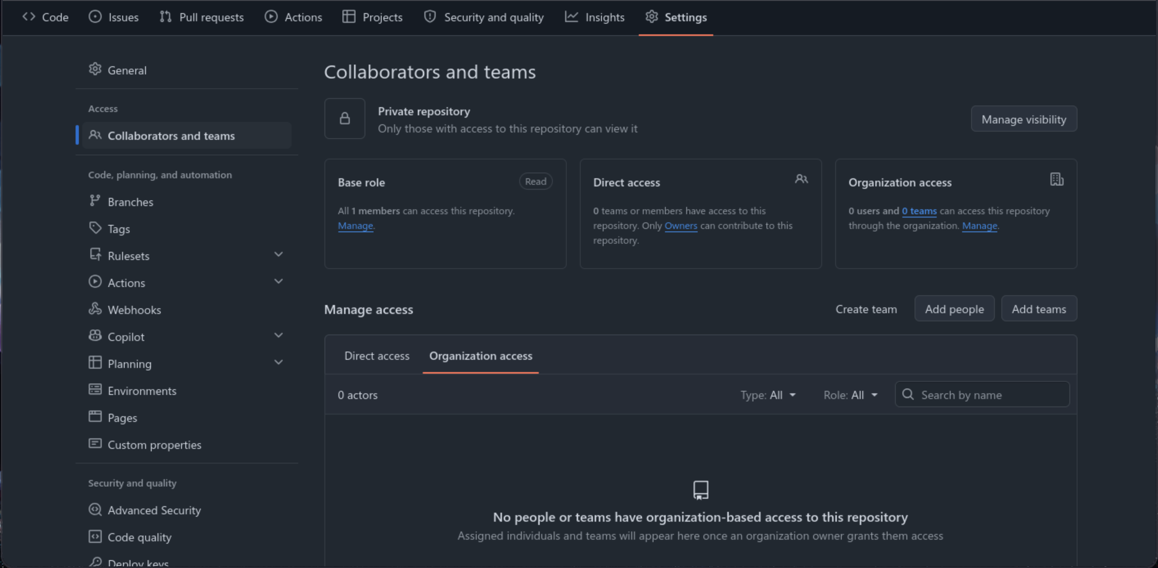Open Collaborators and teams in sidebar
Screen dimensions: 1158x568
point(187,136)
